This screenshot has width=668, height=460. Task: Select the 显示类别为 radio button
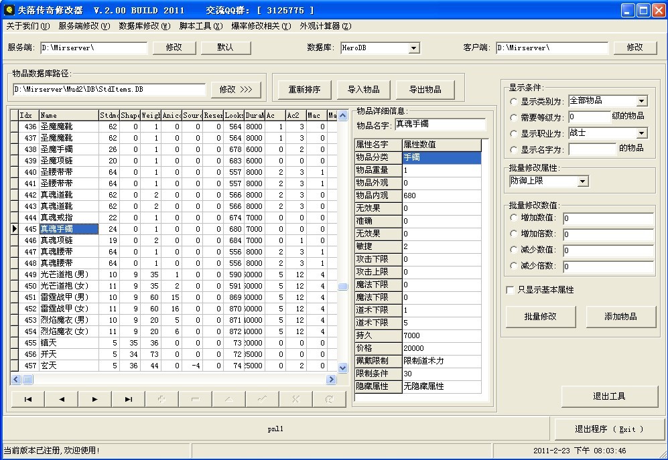click(514, 102)
